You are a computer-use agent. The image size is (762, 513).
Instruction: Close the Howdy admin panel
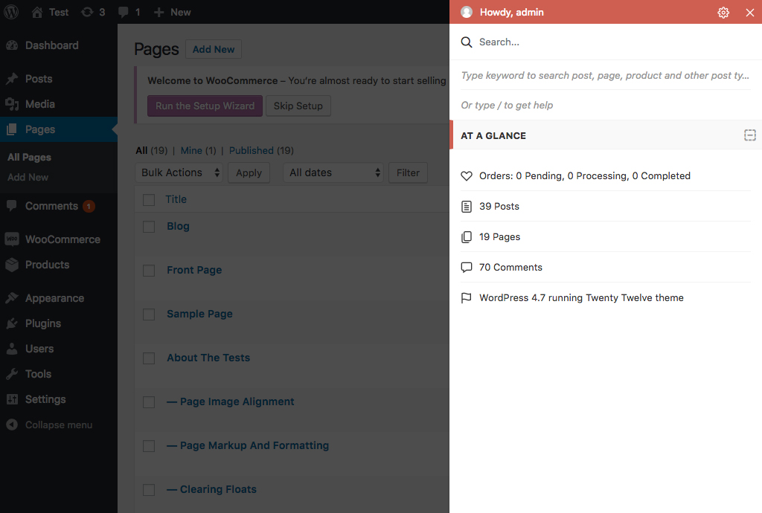(749, 13)
